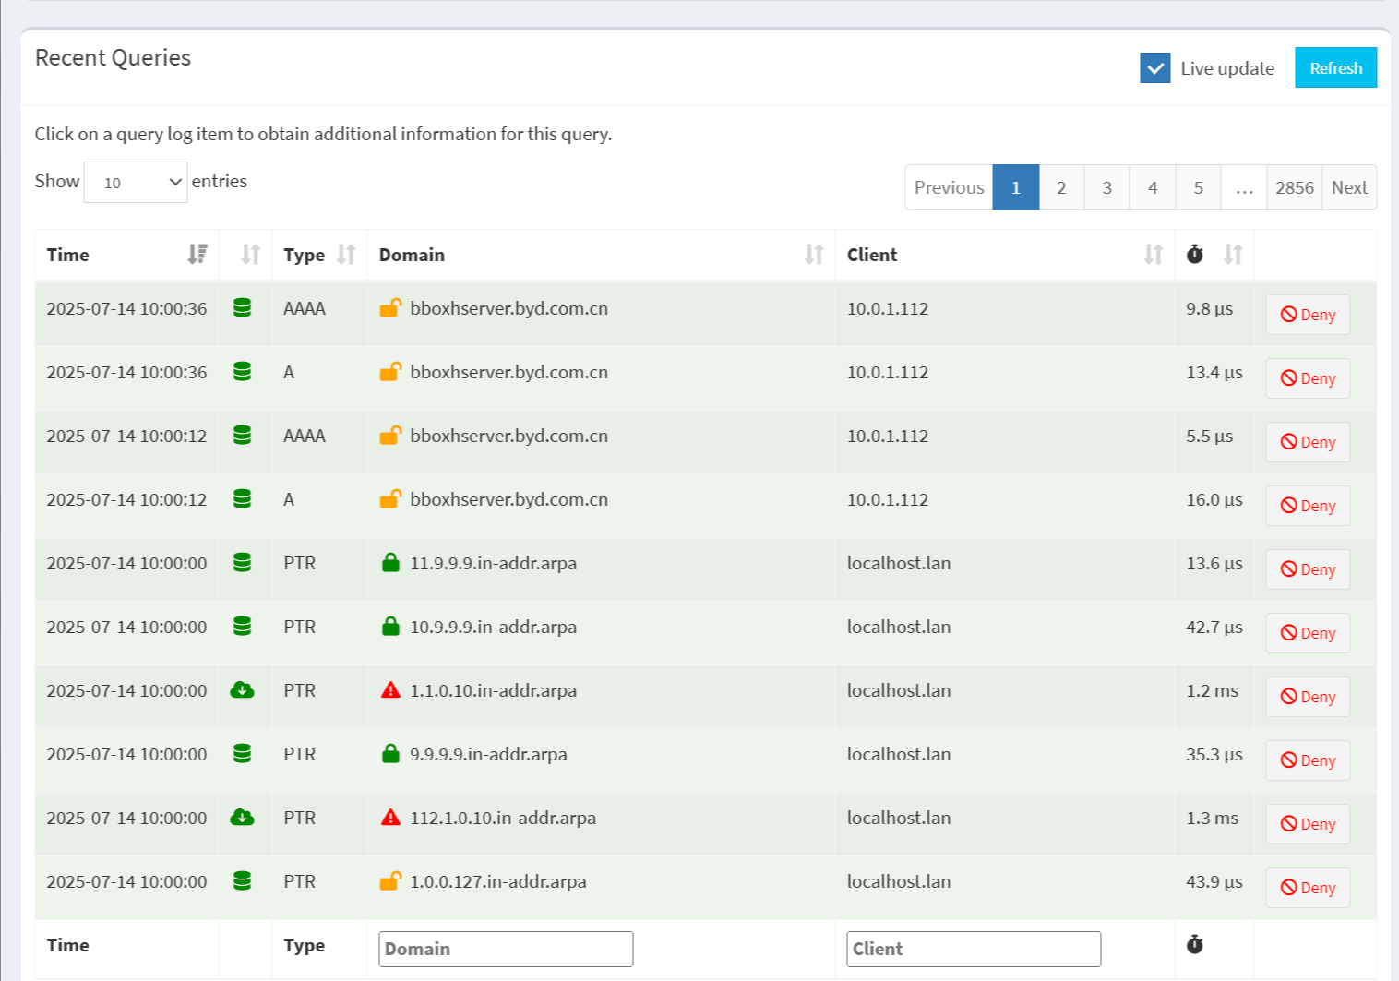The width and height of the screenshot is (1399, 981).
Task: Deny the 10.9.9.9.in-addr.arpa query
Action: click(1308, 633)
